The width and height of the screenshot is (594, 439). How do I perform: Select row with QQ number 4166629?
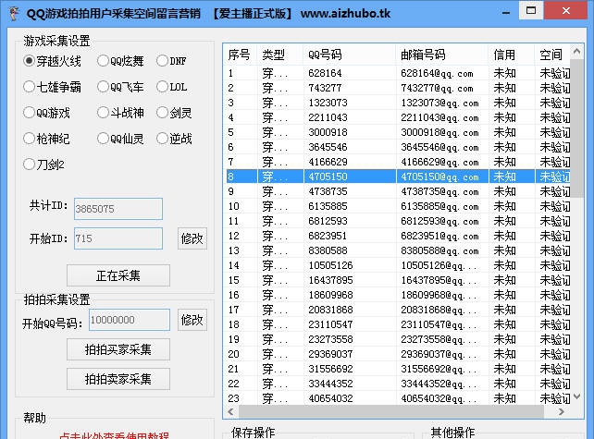(x=397, y=162)
